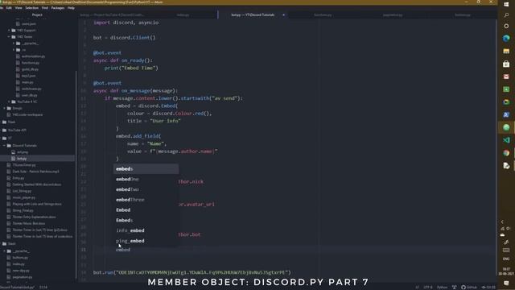Viewport: 515px width, 290px height.
Task: Close the active YT\Discord Tutorials editor tab
Action: pyautogui.click(x=283, y=14)
